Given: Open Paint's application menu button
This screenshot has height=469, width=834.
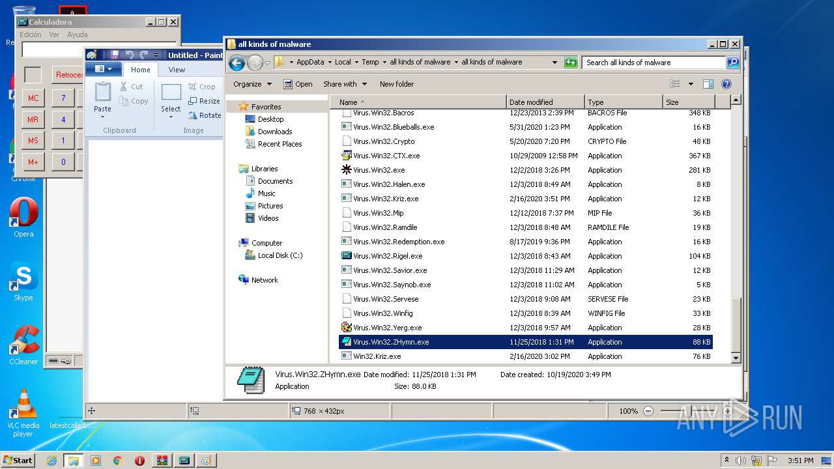Looking at the screenshot, I should (x=104, y=69).
